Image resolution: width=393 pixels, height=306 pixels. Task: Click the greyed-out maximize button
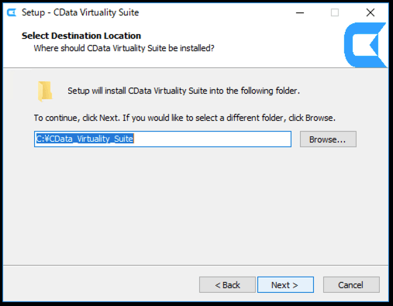coord(335,12)
